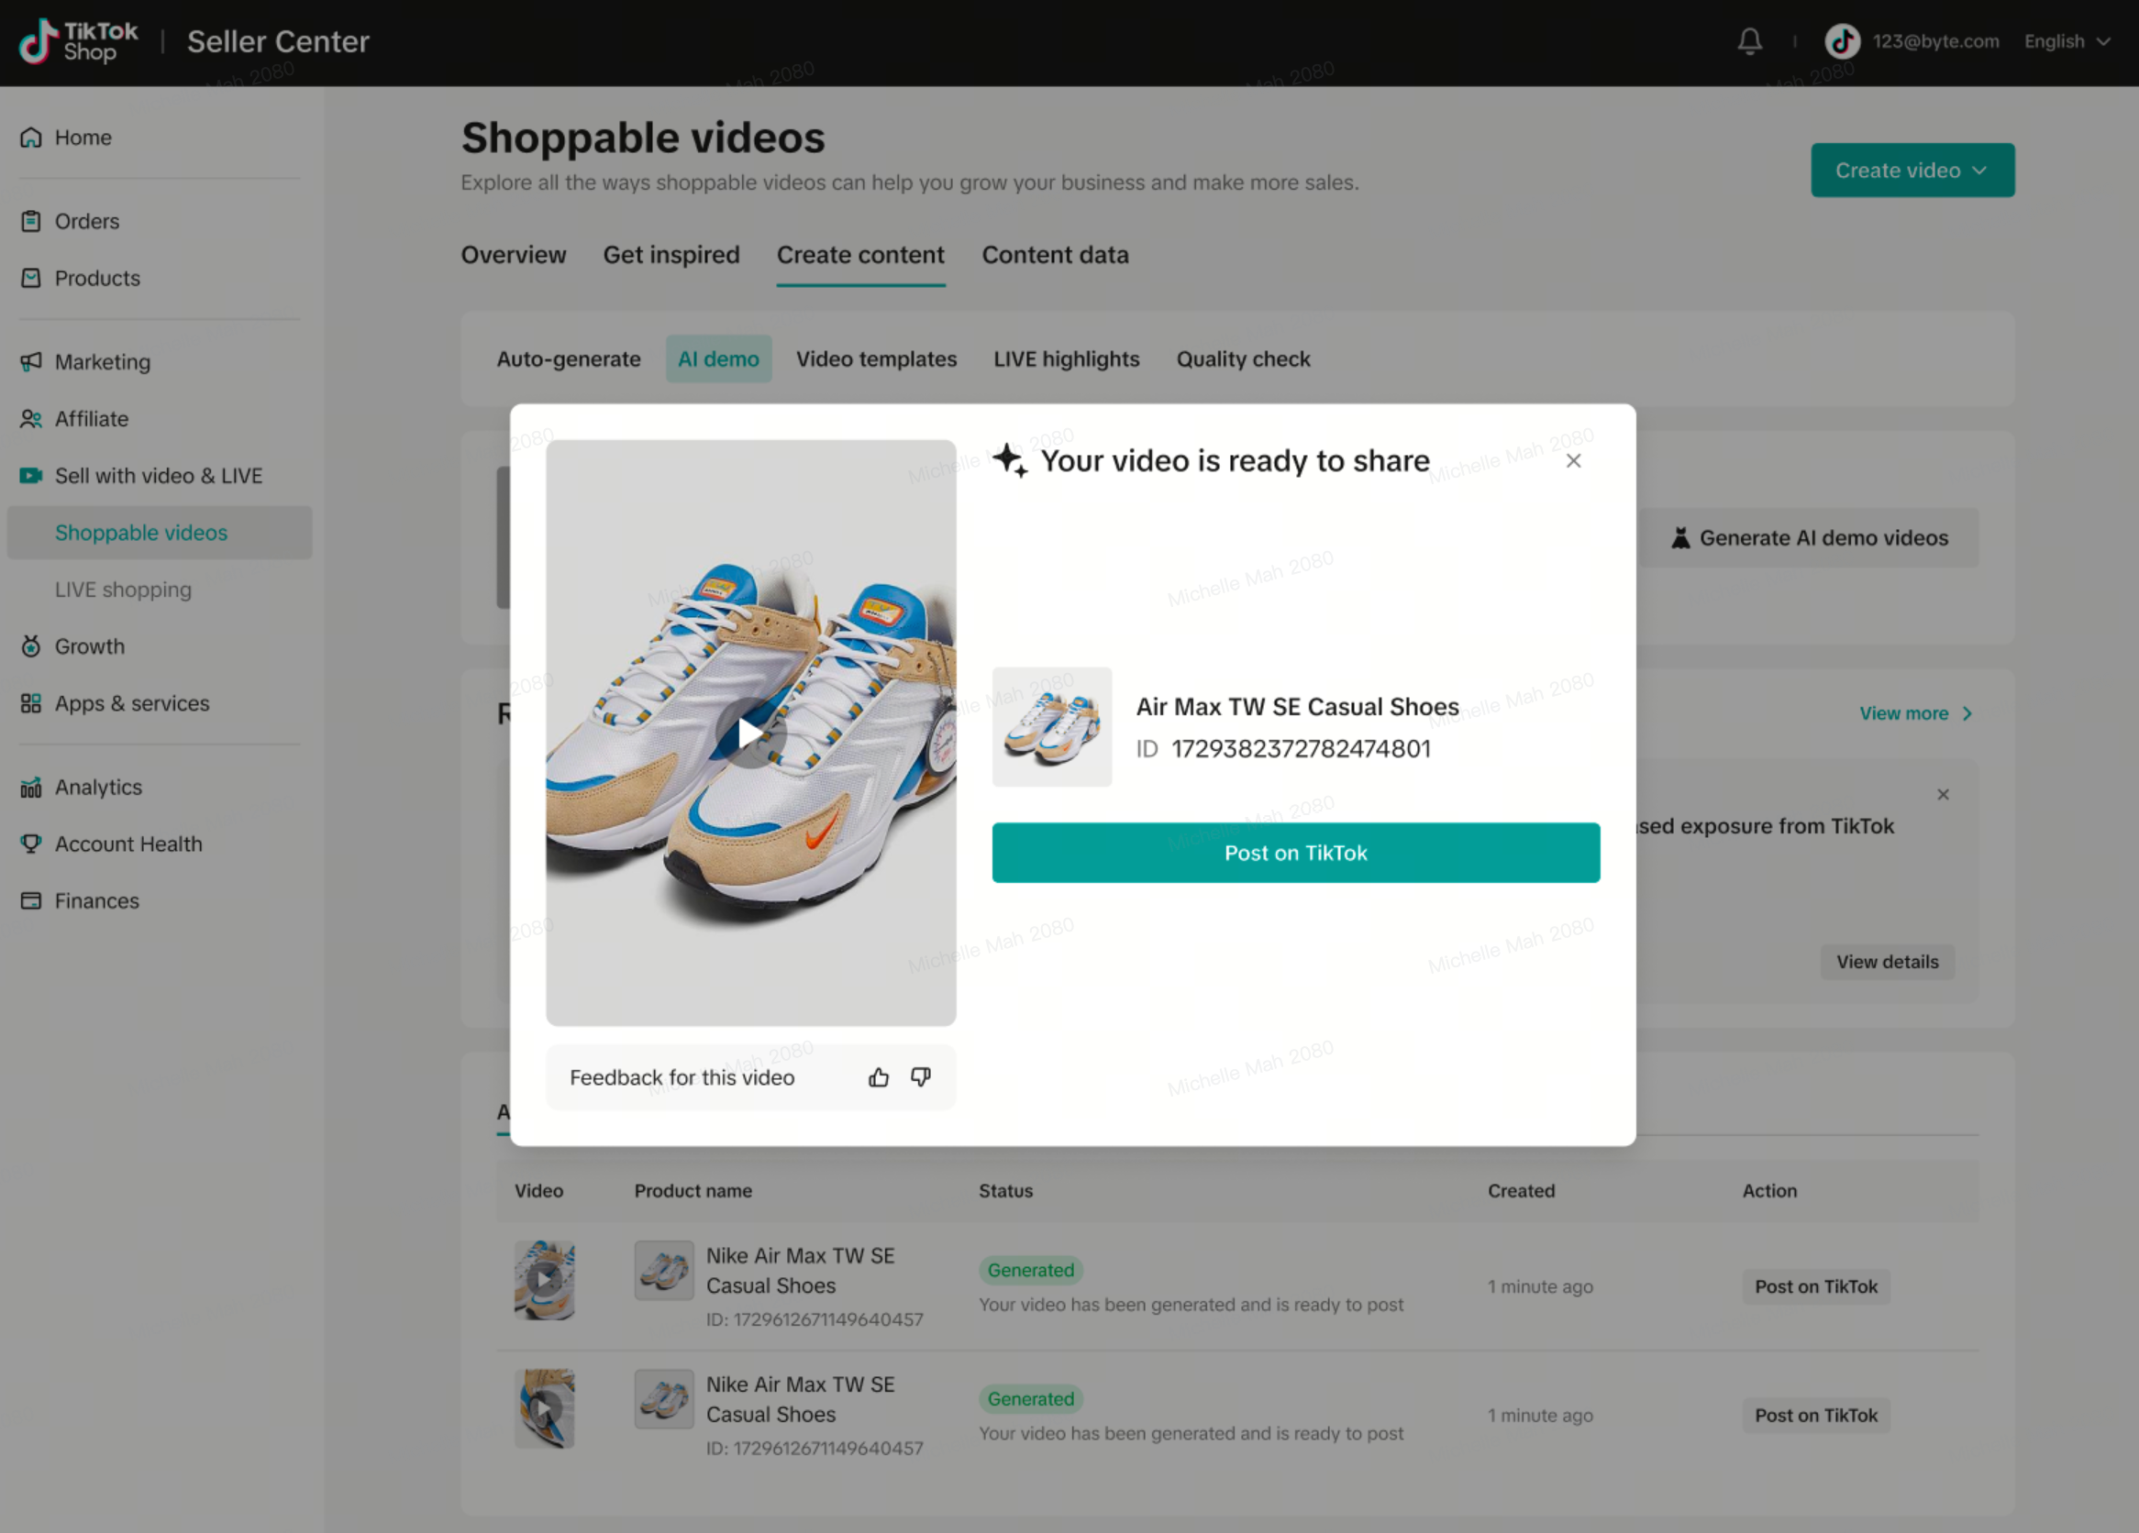
Task: Click the thumbs up feedback icon
Action: [x=878, y=1076]
